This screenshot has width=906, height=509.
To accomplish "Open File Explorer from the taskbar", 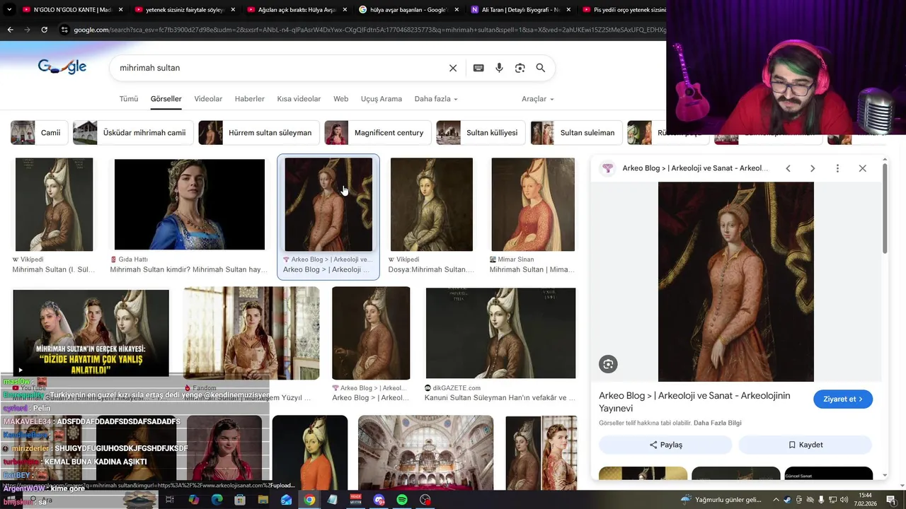I will [263, 500].
